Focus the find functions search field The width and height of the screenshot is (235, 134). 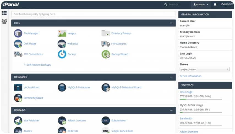[93, 14]
